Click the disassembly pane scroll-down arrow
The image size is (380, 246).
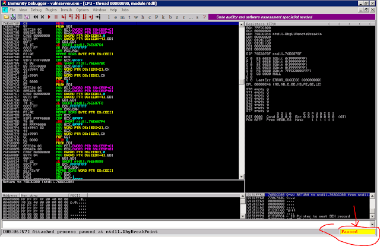(242, 176)
